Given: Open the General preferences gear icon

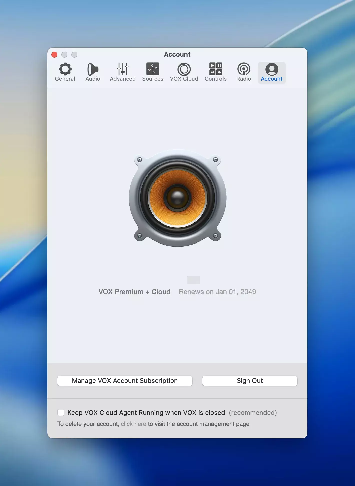Looking at the screenshot, I should (65, 72).
